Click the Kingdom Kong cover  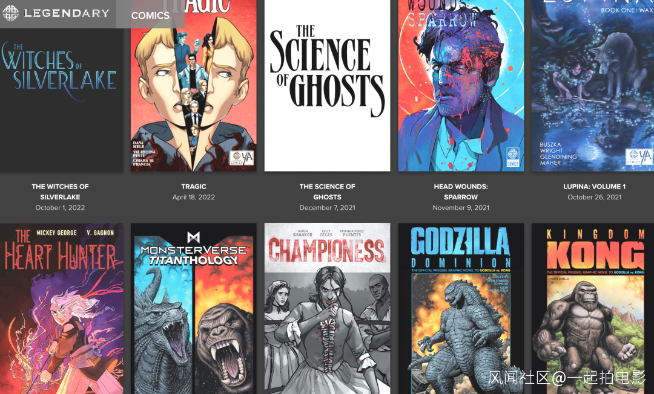click(x=593, y=309)
